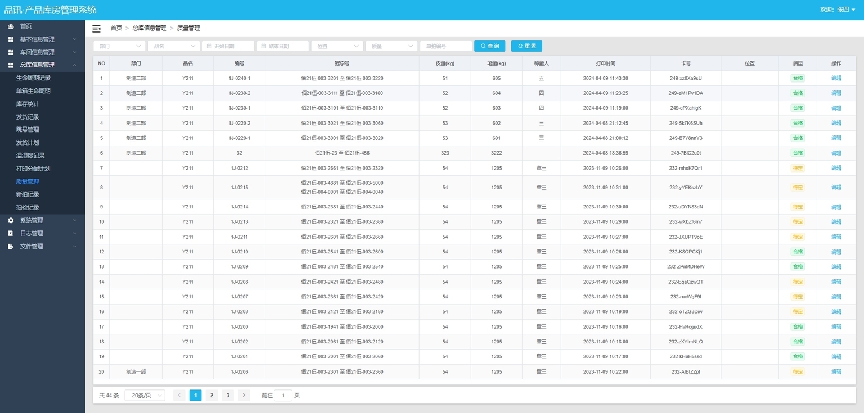Click the 首页 sidebar menu item

click(42, 26)
